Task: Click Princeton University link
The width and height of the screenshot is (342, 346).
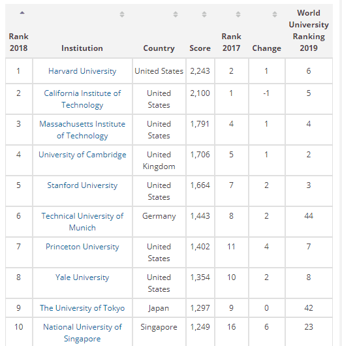Action: [x=82, y=247]
